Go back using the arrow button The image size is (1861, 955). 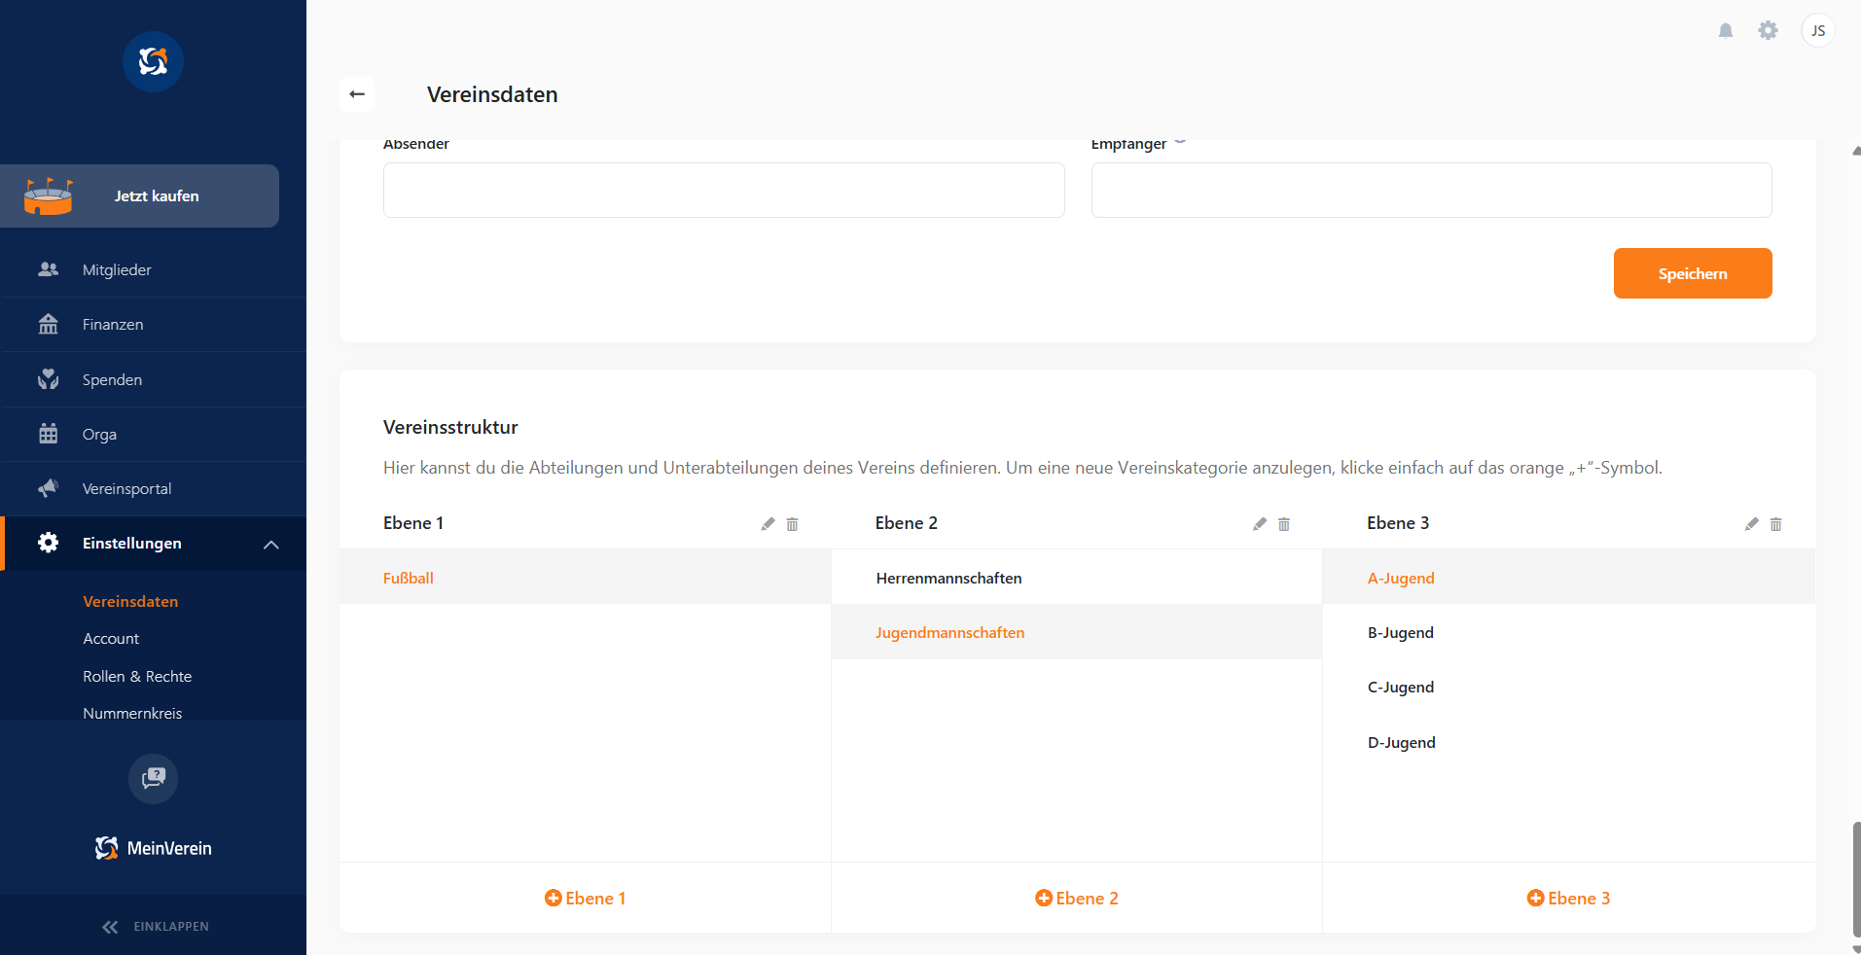[357, 94]
